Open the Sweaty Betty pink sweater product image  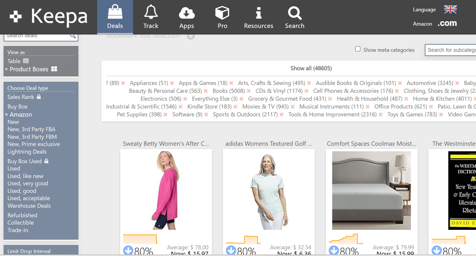point(166,190)
